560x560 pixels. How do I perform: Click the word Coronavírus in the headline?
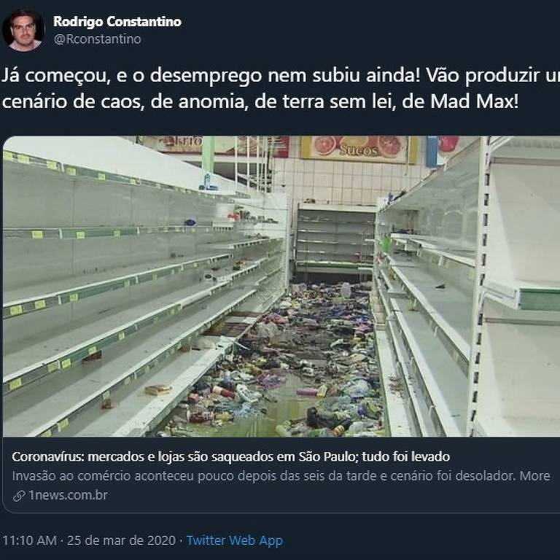(x=48, y=456)
